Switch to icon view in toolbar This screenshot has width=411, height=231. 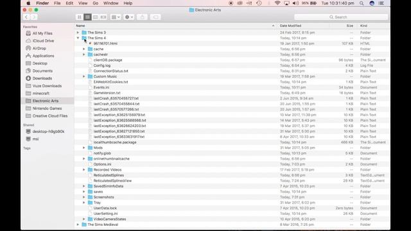(80, 17)
